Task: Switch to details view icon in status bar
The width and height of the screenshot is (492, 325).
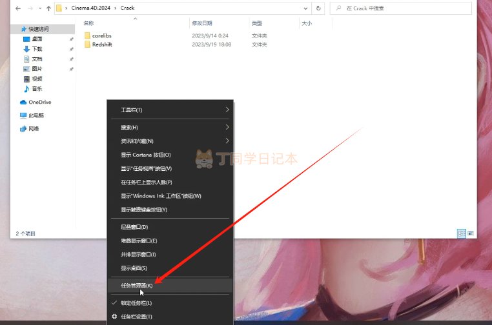Action: click(461, 233)
